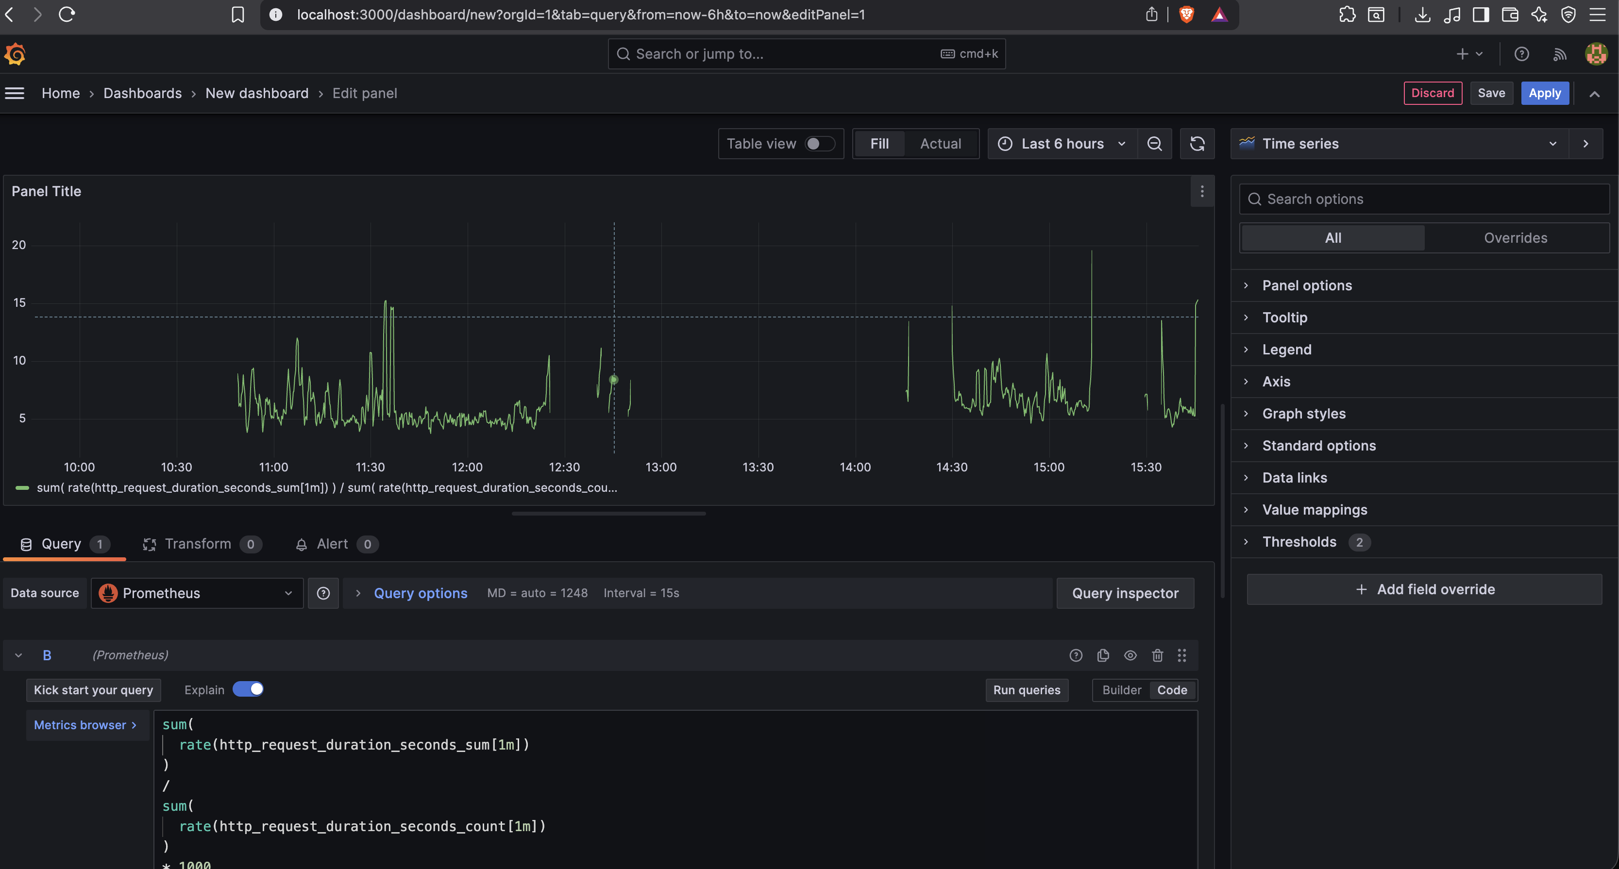Select the Overrides tab
This screenshot has height=869, width=1619.
(x=1515, y=237)
